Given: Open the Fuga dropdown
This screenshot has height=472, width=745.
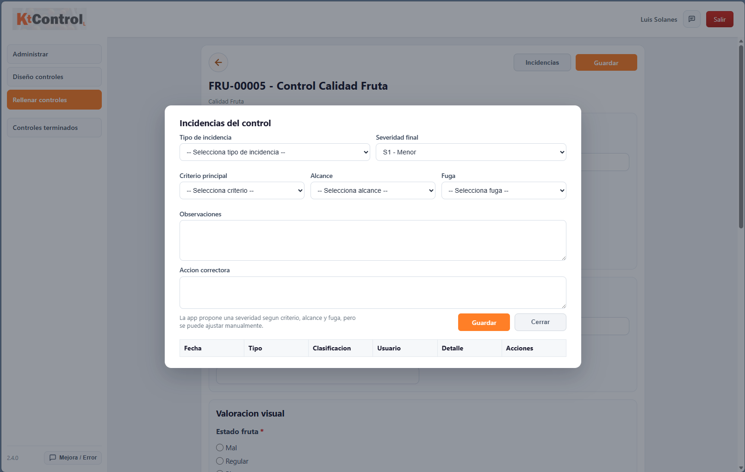Looking at the screenshot, I should [503, 190].
